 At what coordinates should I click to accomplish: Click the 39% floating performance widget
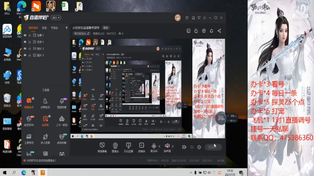click(x=221, y=118)
